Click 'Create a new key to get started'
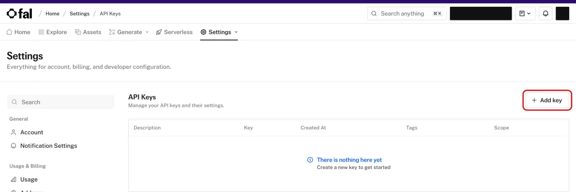This screenshot has height=192, width=576. pyautogui.click(x=354, y=167)
